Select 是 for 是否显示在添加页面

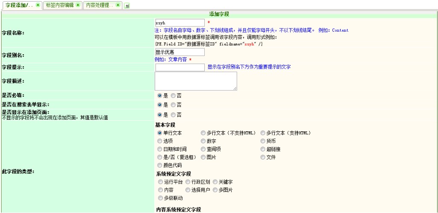(159, 115)
